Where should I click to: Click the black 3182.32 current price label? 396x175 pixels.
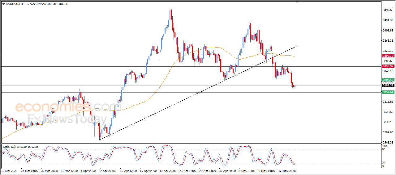(x=388, y=85)
